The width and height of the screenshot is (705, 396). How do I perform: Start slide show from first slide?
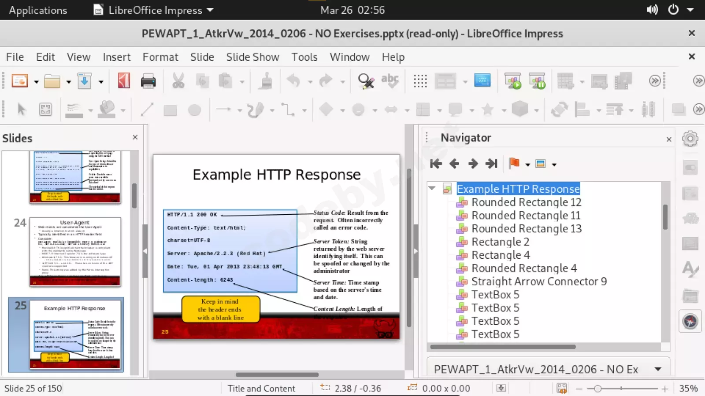pos(513,81)
